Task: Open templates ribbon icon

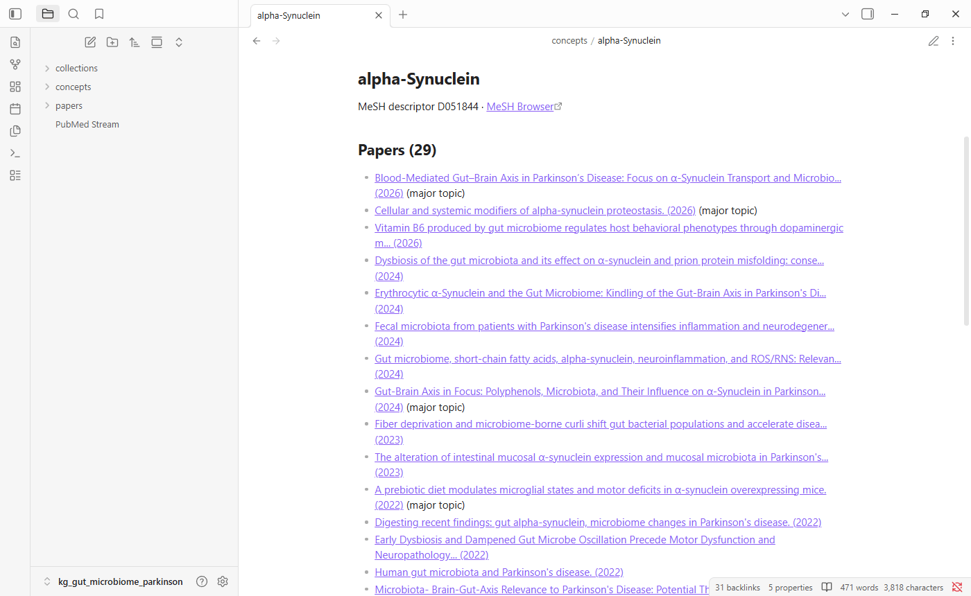Action: 15,131
